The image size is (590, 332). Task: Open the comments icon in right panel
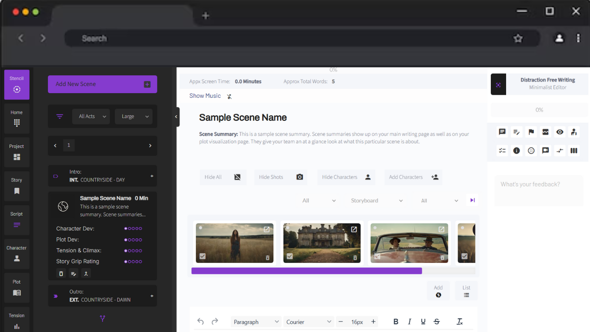502,132
